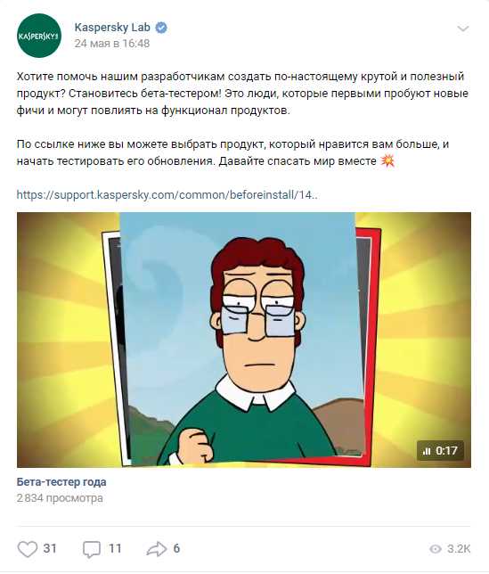
Task: Open Kaspersky Lab profile name link
Action: tap(112, 27)
